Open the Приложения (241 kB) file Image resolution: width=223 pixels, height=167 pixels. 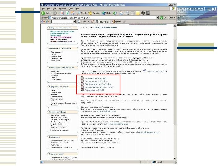95,90
